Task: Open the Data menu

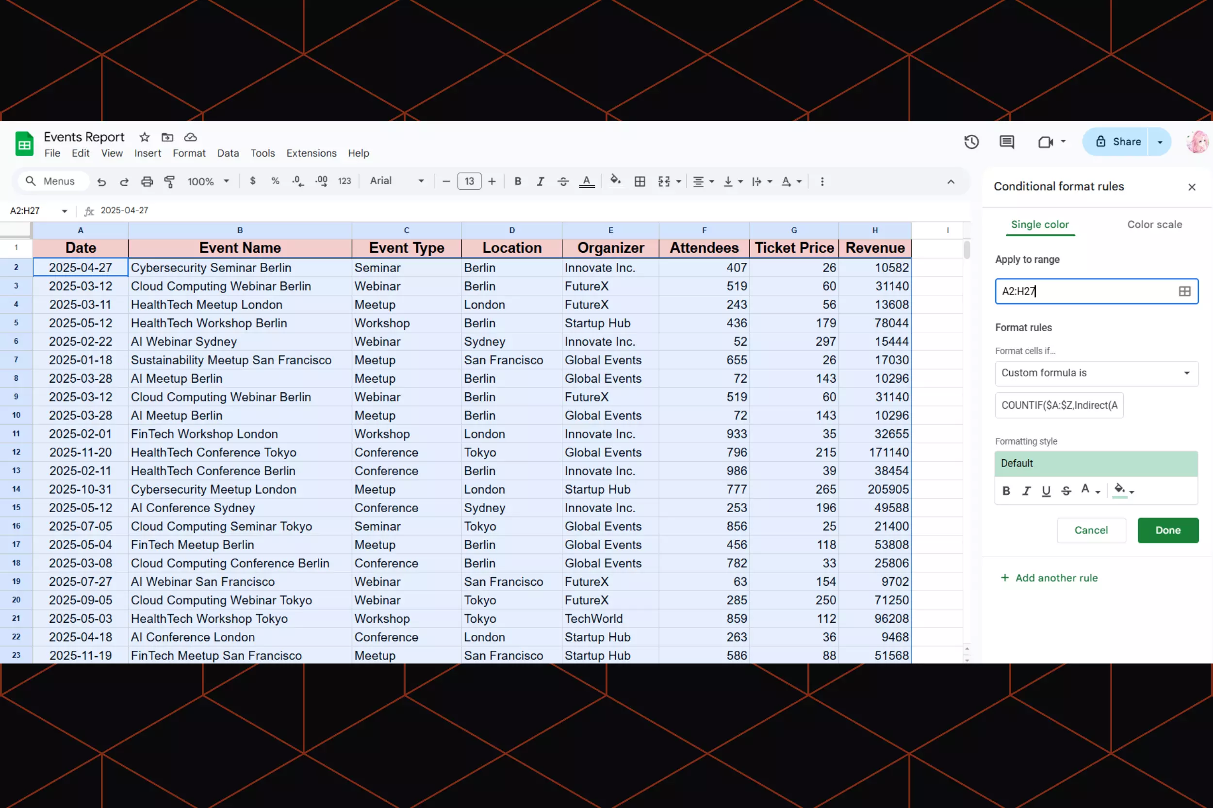Action: 228,153
